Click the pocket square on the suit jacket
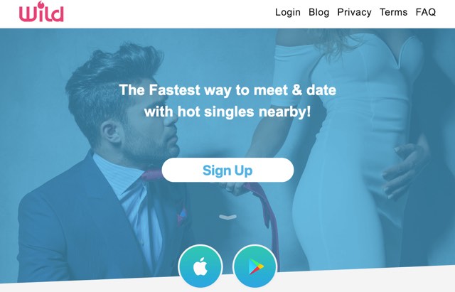455x292 pixels. point(182,217)
